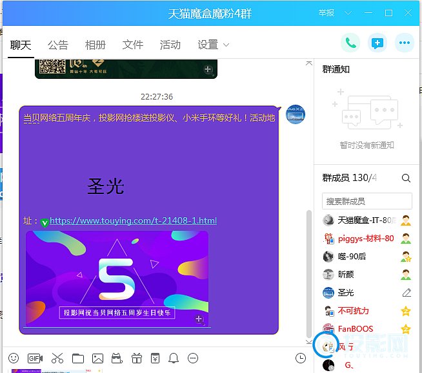
Task: Zoom the QR code banner with plus icon
Action: 208,70
